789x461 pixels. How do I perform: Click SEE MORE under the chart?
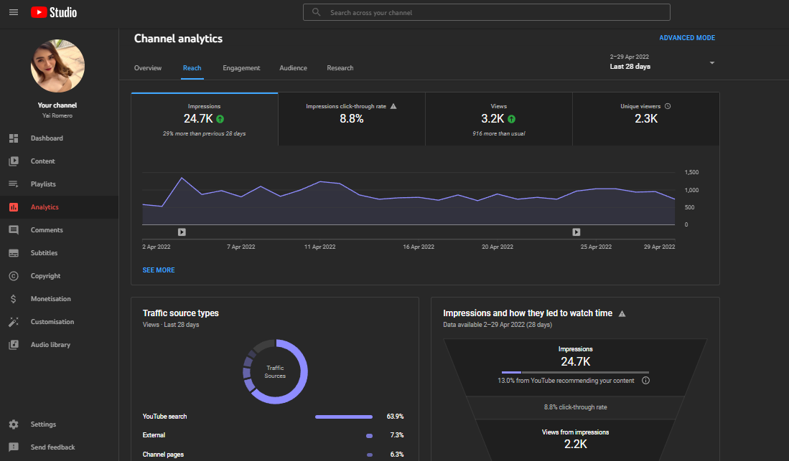pos(159,270)
